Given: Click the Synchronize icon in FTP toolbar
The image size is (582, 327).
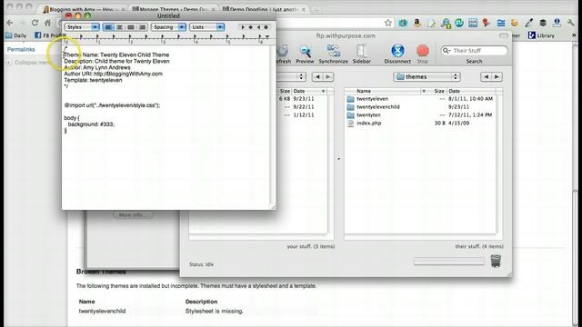Looking at the screenshot, I should tap(333, 52).
